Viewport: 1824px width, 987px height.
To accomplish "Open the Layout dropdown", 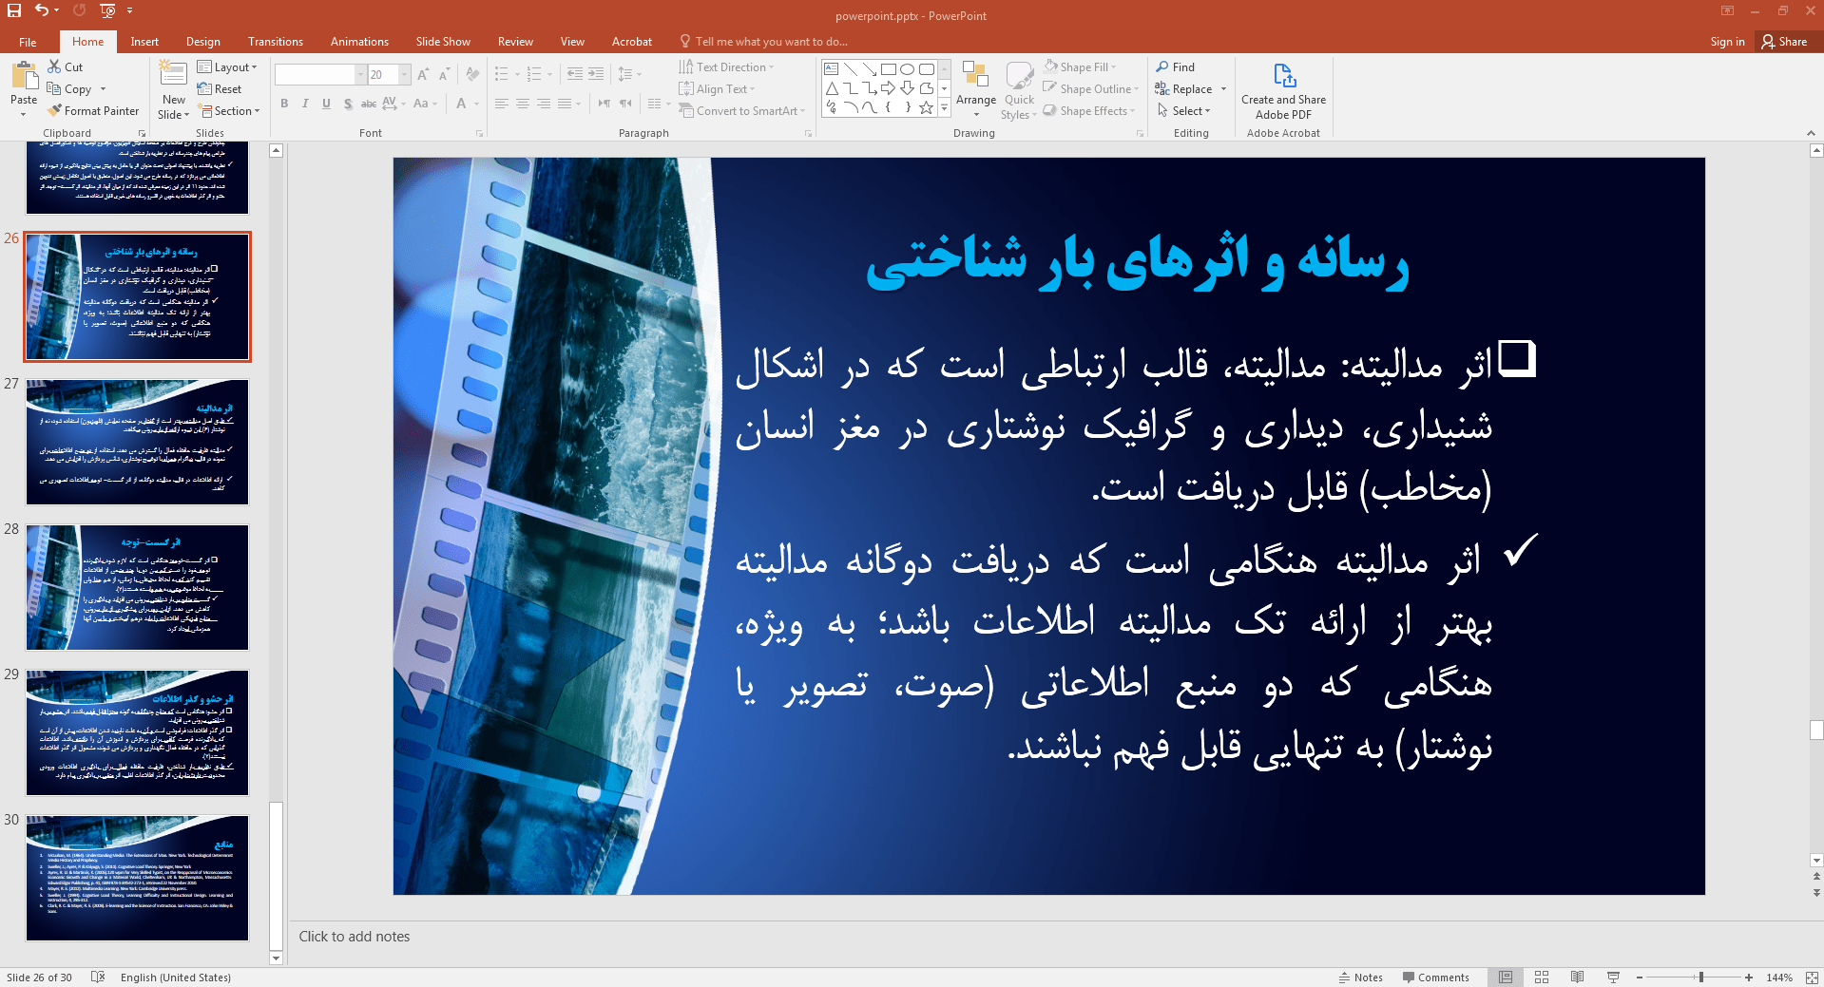I will click(x=227, y=67).
